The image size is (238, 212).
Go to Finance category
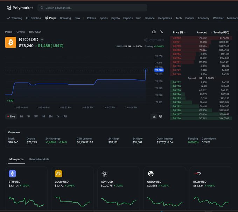pyautogui.click(x=149, y=18)
